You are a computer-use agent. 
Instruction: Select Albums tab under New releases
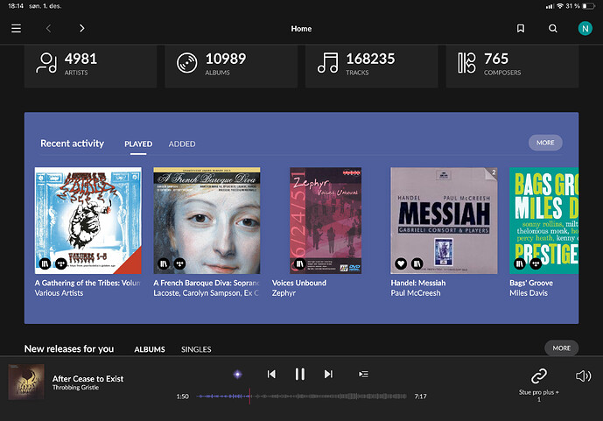(150, 349)
